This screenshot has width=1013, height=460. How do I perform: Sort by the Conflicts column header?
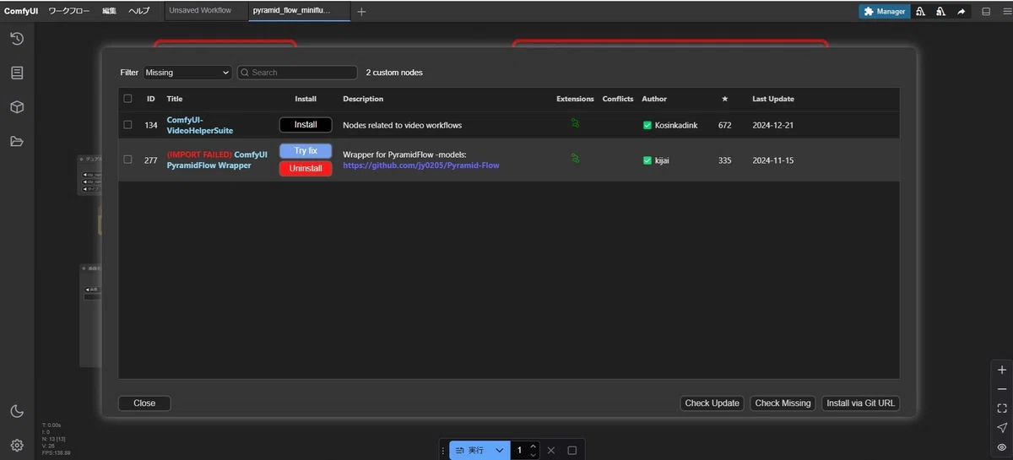click(x=618, y=99)
